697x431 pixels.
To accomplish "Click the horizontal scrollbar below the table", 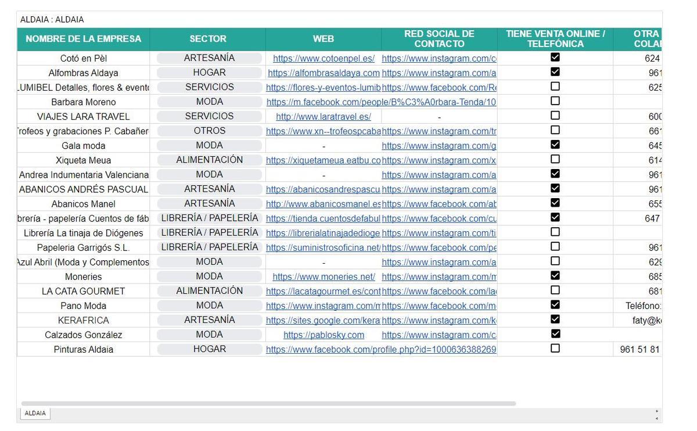I will [268, 403].
